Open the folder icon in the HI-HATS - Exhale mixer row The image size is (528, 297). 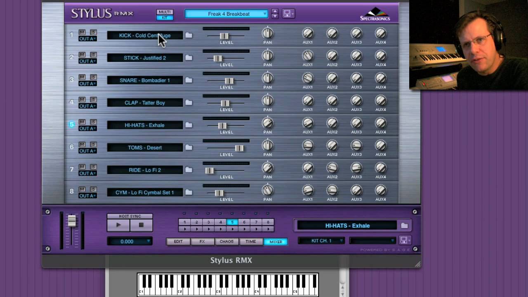tap(189, 125)
